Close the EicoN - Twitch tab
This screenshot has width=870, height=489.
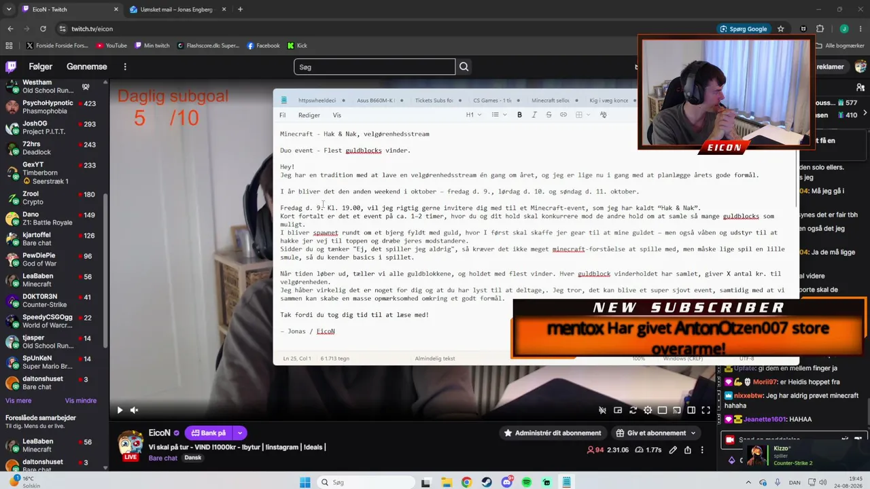tap(116, 10)
